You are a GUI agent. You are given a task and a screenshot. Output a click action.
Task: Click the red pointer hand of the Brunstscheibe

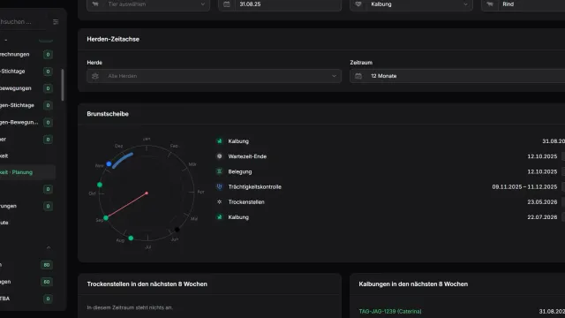pos(127,205)
